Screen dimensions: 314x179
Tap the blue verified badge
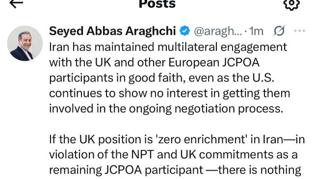184,31
